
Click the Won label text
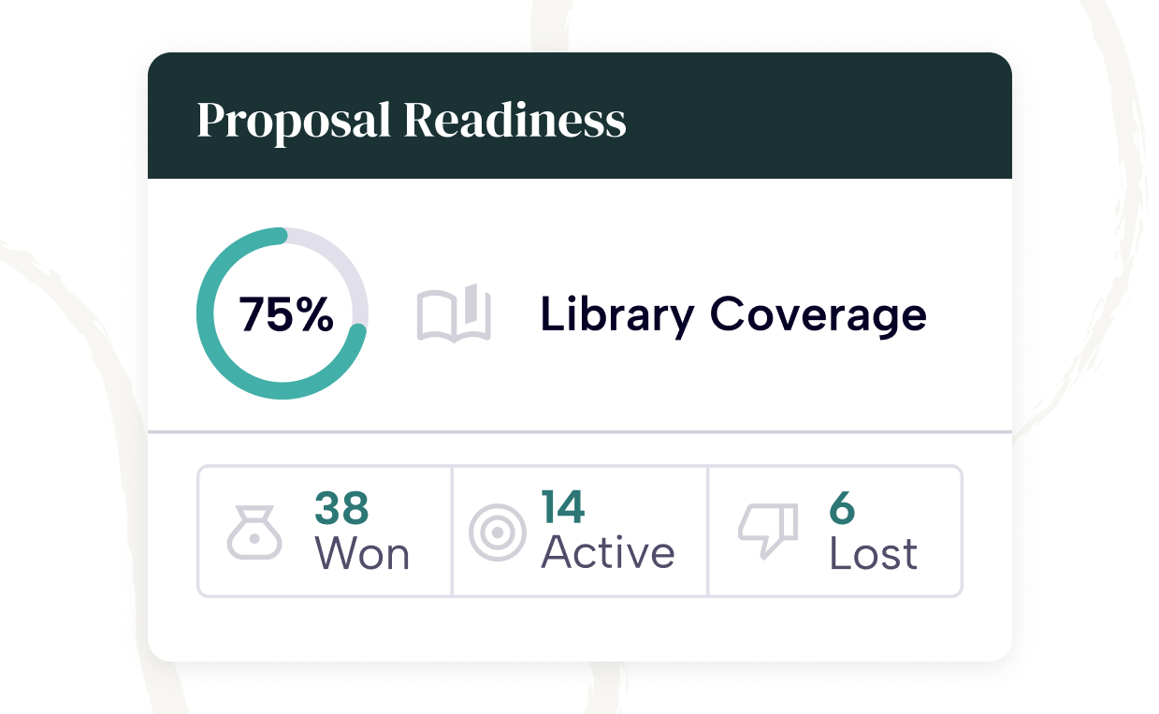362,554
